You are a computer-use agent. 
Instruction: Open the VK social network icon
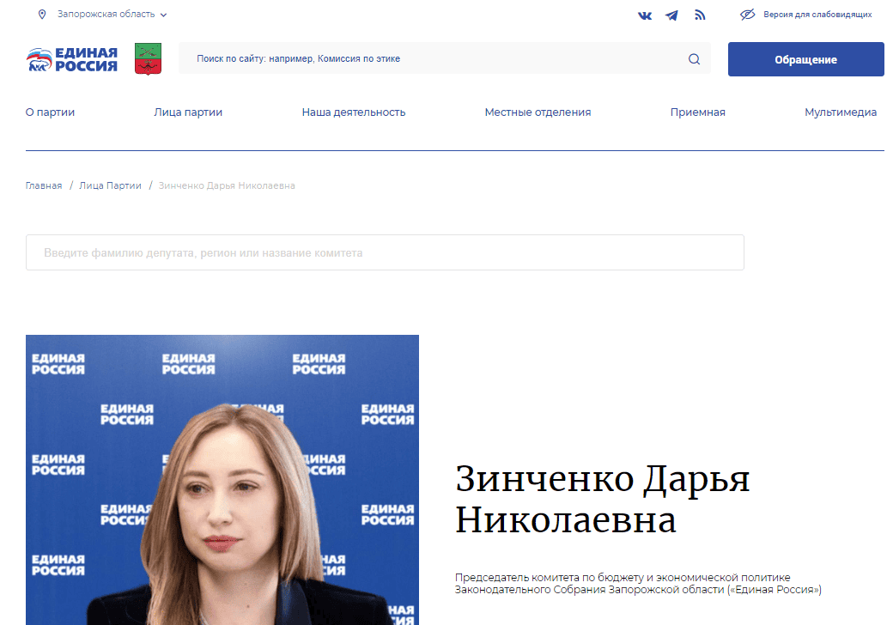click(x=645, y=15)
